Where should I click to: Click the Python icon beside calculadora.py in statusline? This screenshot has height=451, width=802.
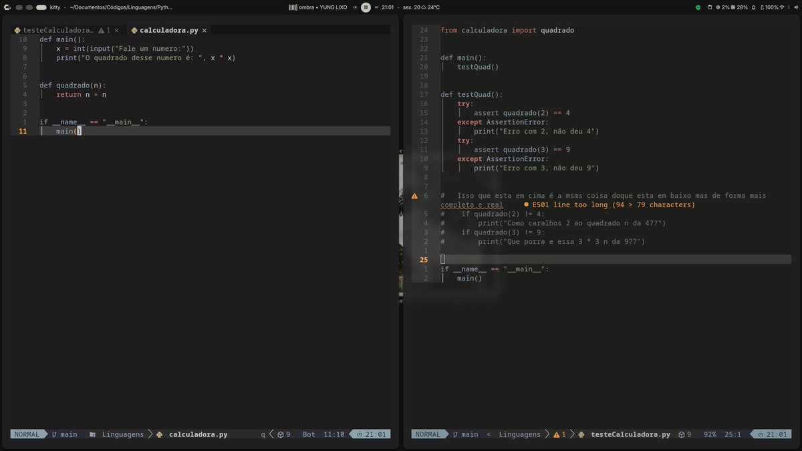pyautogui.click(x=159, y=434)
